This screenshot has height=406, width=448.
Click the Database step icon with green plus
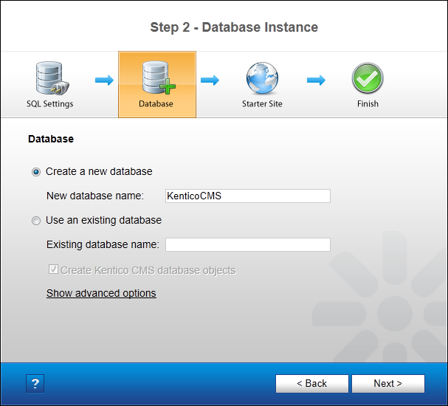[159, 78]
